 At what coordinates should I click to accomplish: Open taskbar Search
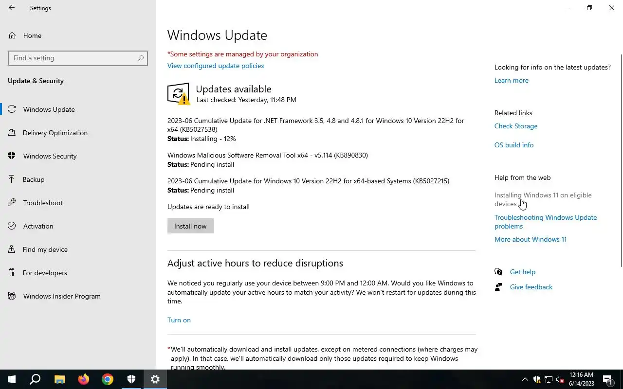(35, 379)
